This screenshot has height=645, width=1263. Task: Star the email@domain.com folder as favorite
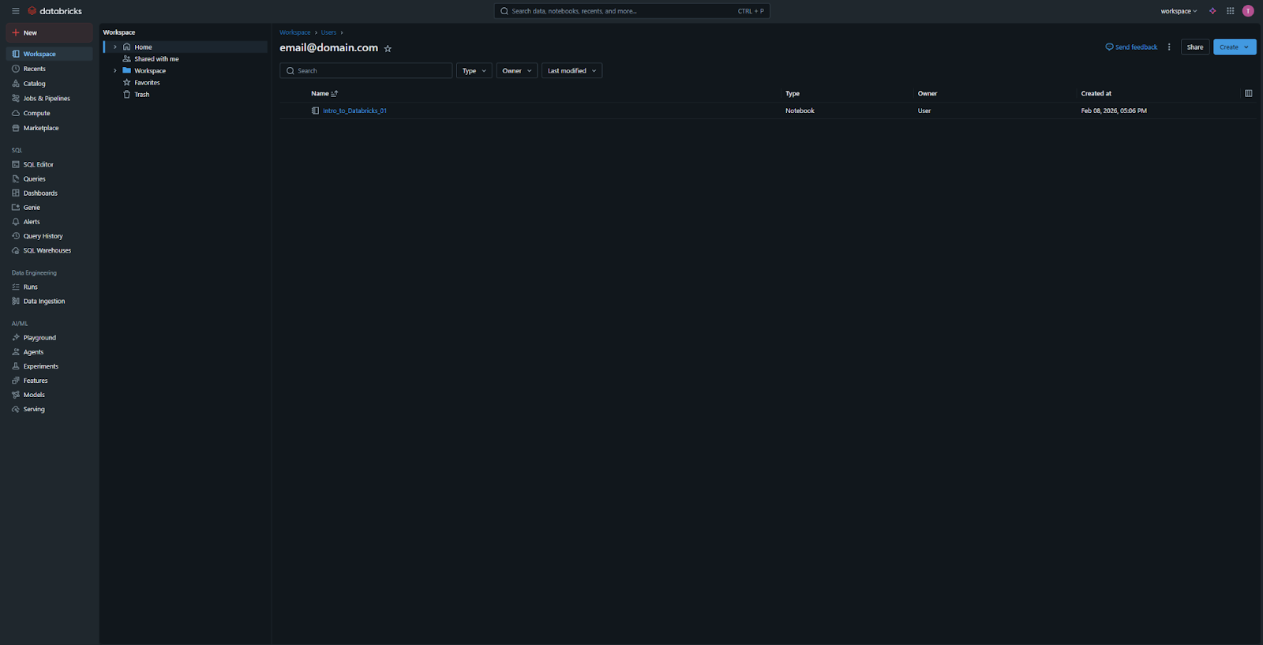[x=388, y=49]
